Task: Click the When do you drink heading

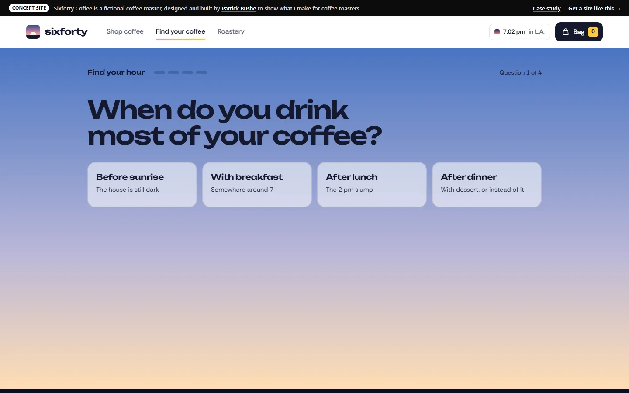Action: [x=235, y=123]
